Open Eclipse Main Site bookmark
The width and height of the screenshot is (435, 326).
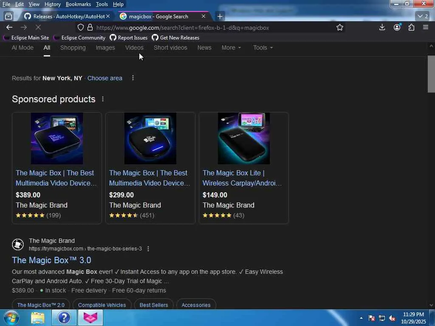[x=26, y=38]
